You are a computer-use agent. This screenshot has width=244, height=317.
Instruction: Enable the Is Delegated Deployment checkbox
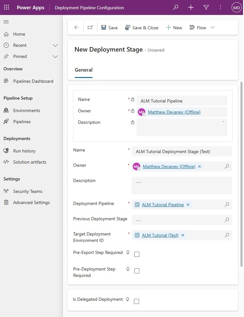point(137,301)
